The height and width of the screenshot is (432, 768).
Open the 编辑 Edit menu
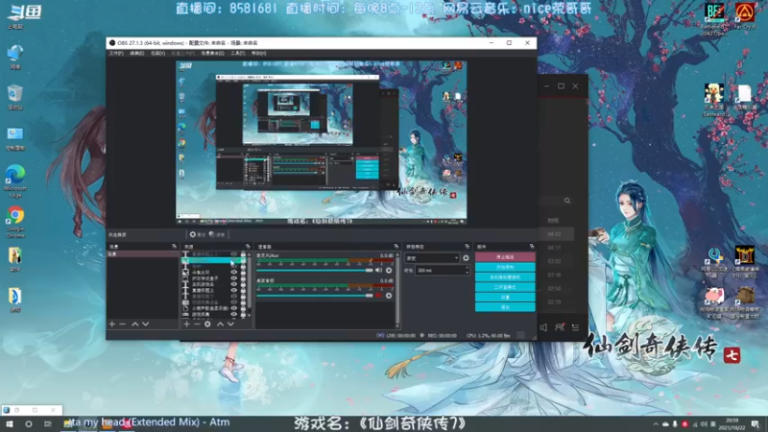click(136, 53)
